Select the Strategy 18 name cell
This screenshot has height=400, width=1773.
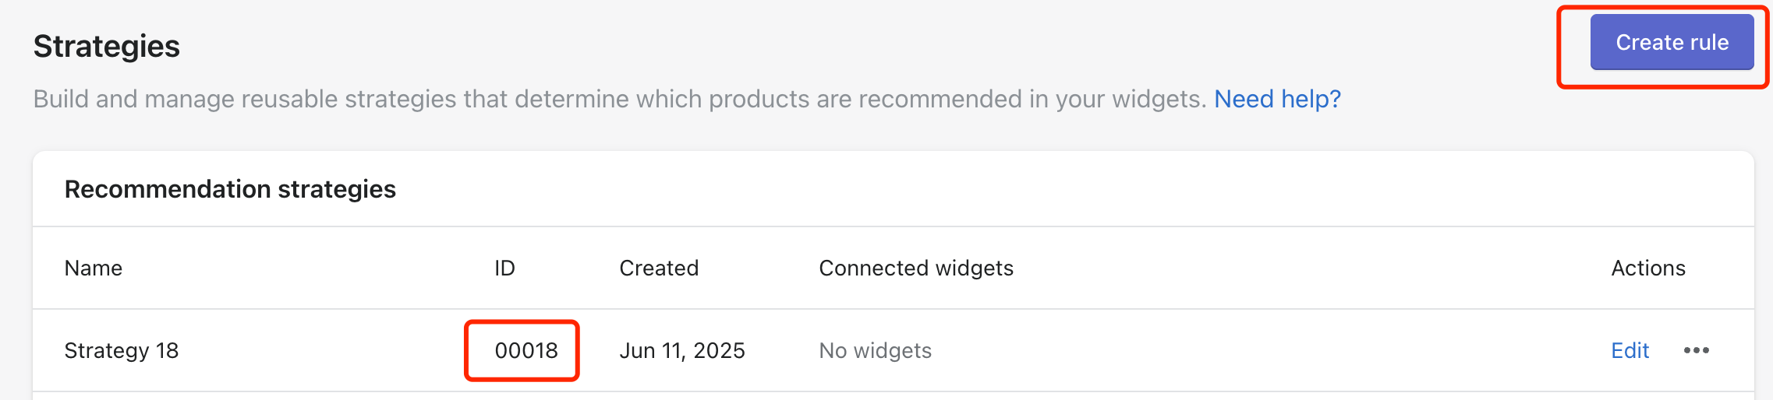pyautogui.click(x=122, y=351)
